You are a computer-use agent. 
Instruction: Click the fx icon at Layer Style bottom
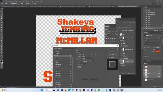click(x=55, y=87)
